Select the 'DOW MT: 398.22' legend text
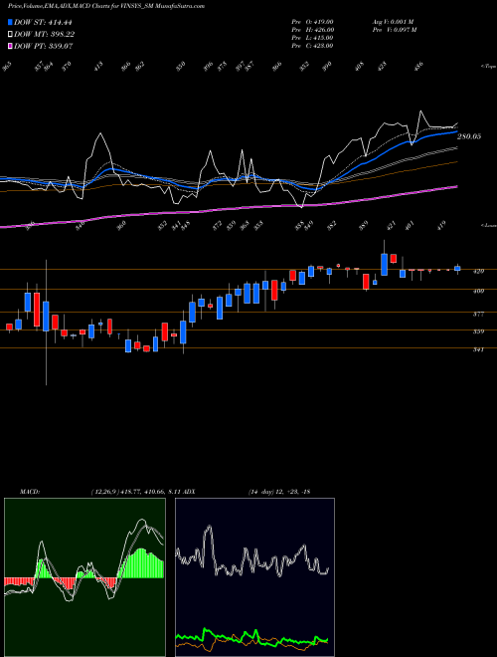497x657 pixels. (x=45, y=34)
